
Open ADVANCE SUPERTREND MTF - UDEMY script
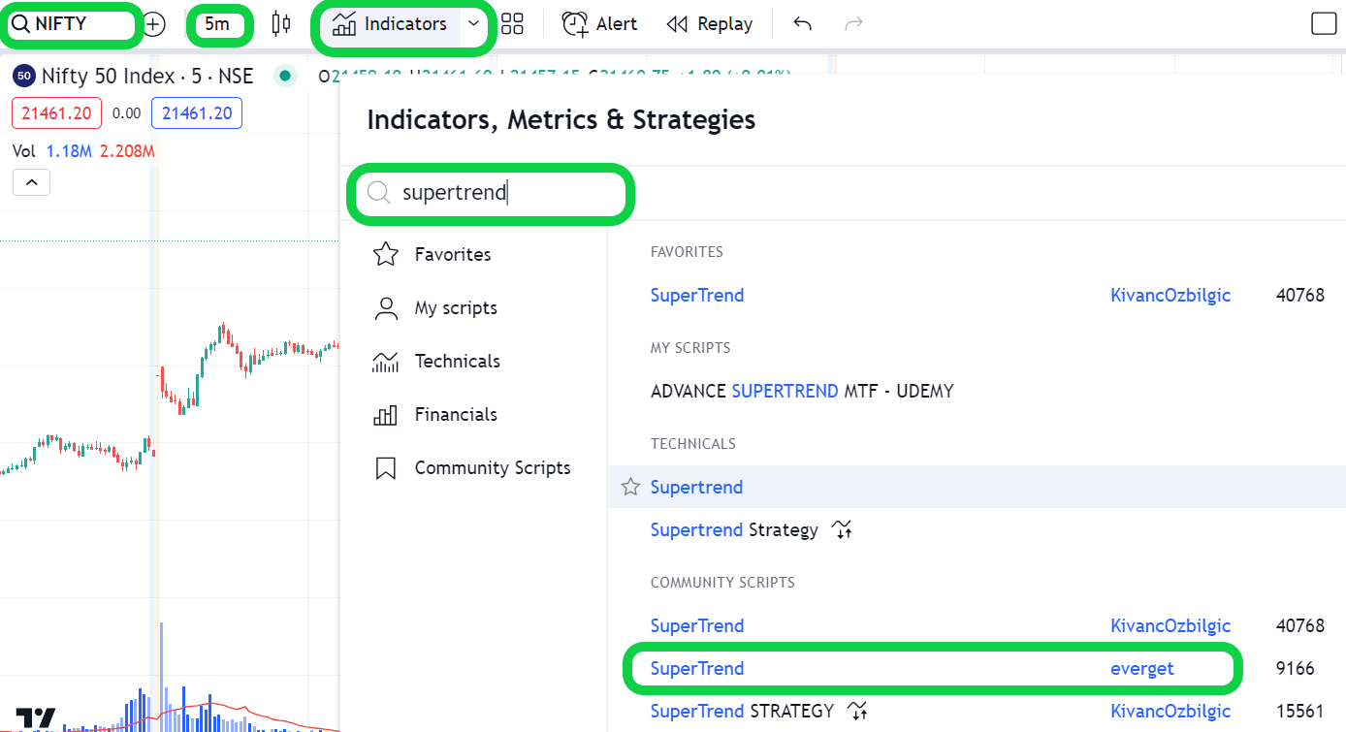801,391
